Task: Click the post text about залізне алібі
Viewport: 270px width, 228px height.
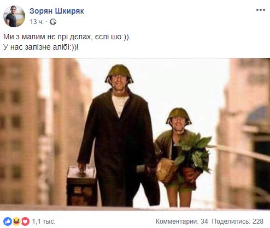Action: pyautogui.click(x=41, y=47)
